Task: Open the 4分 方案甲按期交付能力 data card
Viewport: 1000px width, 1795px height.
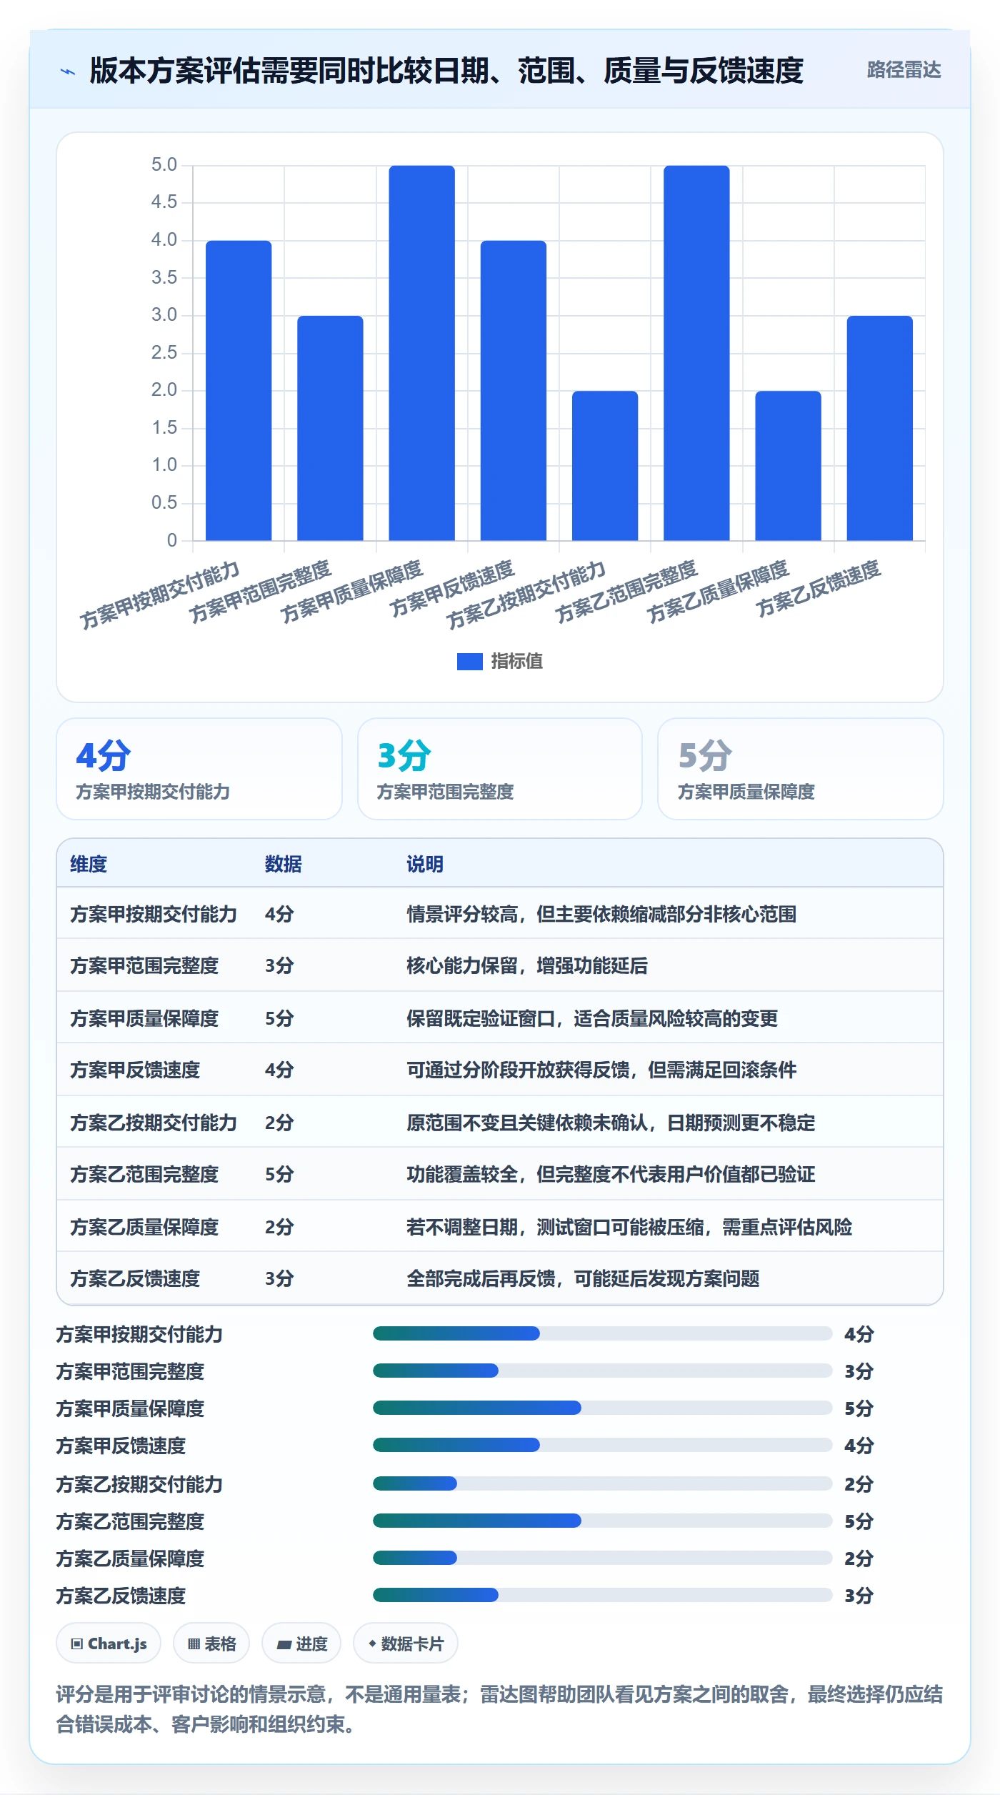Action: pyautogui.click(x=199, y=769)
